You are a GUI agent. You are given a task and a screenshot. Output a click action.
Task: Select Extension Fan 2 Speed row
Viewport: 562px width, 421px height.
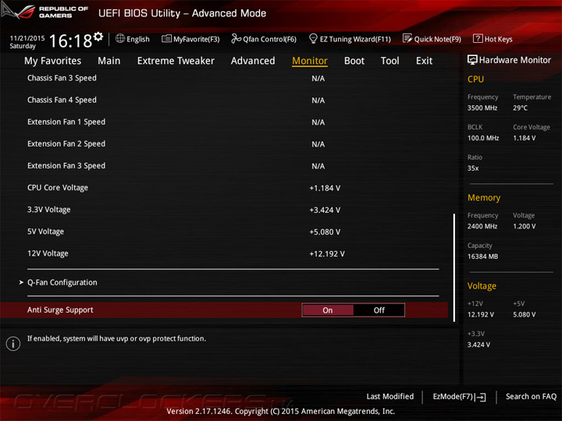pyautogui.click(x=224, y=144)
